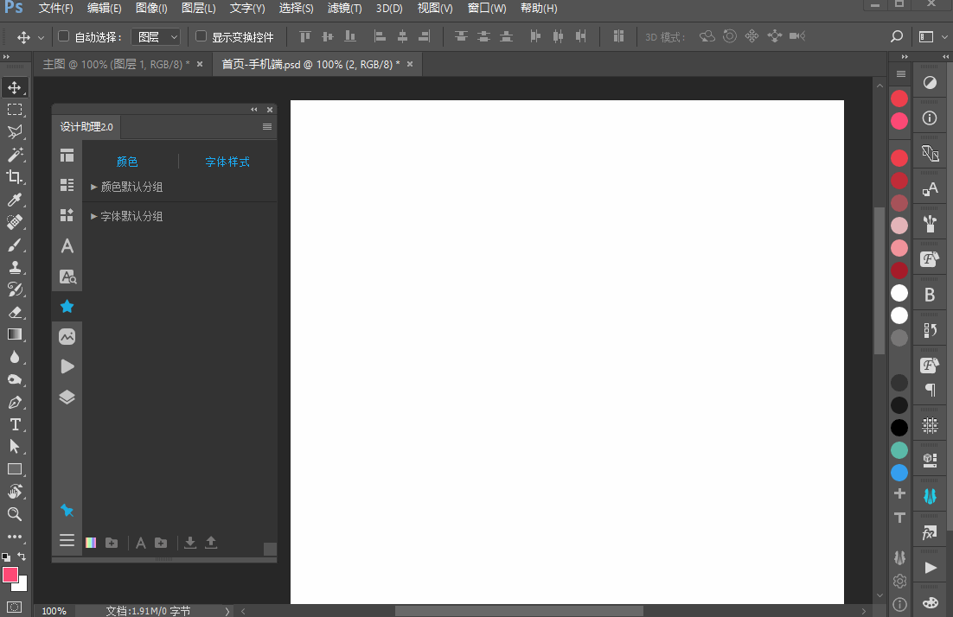Image resolution: width=953 pixels, height=617 pixels.
Task: Select the Hand tool
Action: click(15, 492)
